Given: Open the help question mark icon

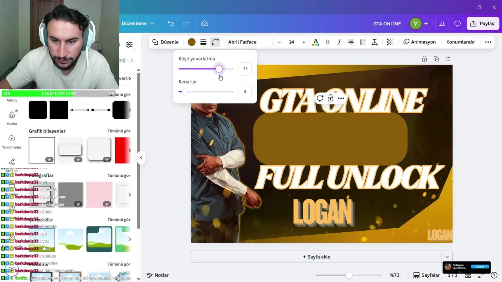Looking at the screenshot, I should click(494, 275).
